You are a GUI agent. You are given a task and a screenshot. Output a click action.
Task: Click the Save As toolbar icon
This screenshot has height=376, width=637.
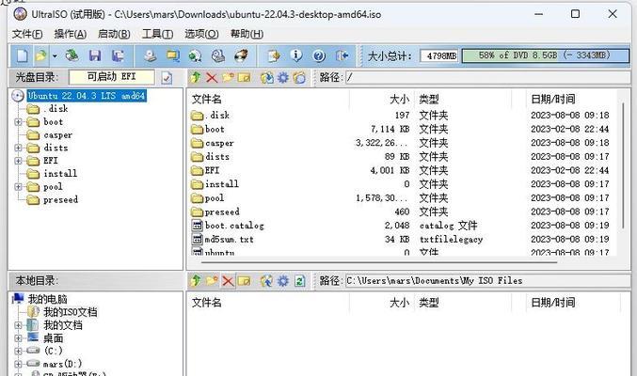(118, 55)
